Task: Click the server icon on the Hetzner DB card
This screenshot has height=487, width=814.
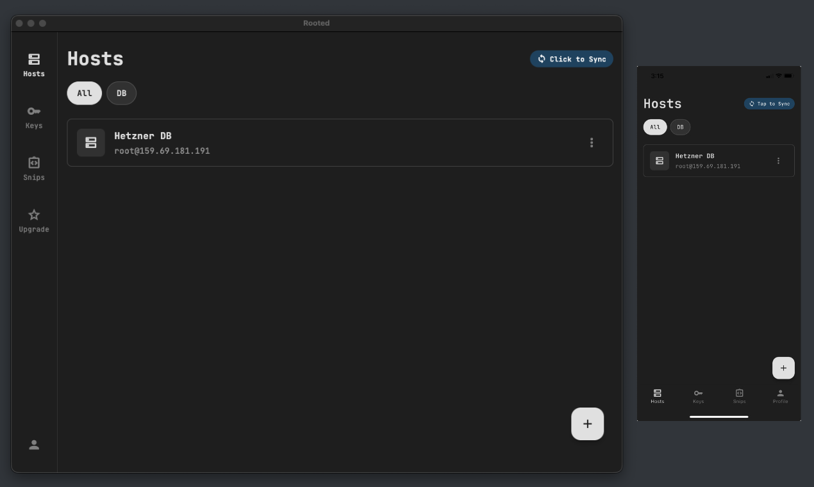Action: pyautogui.click(x=91, y=142)
